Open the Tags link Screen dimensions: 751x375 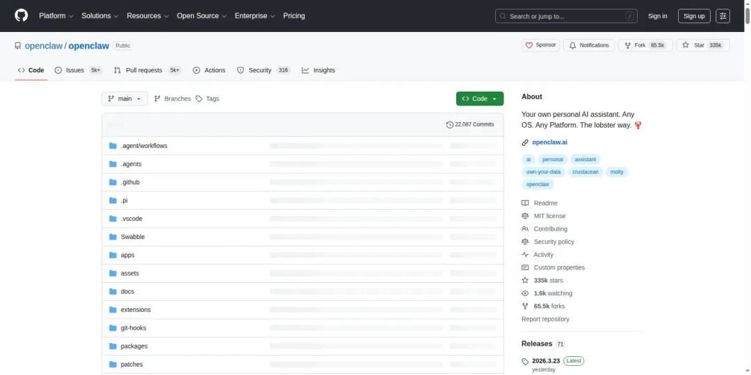(207, 99)
